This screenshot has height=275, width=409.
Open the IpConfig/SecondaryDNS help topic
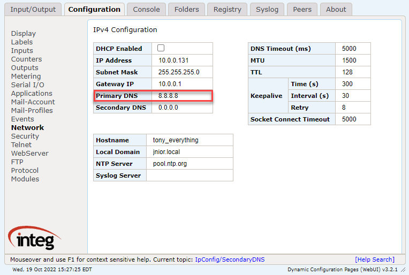click(230, 259)
